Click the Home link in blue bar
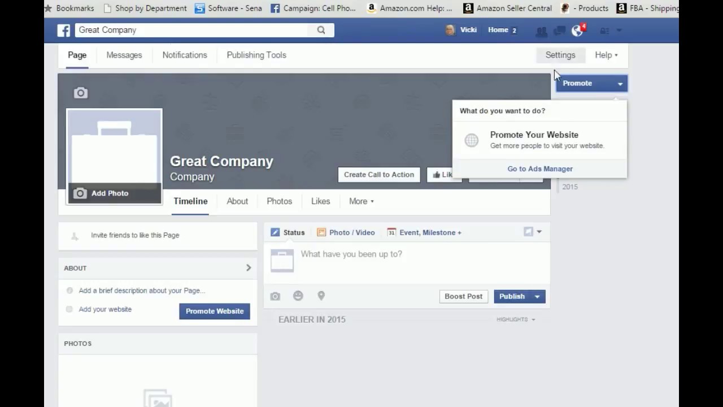Screen dimensions: 723x407 coord(498,30)
